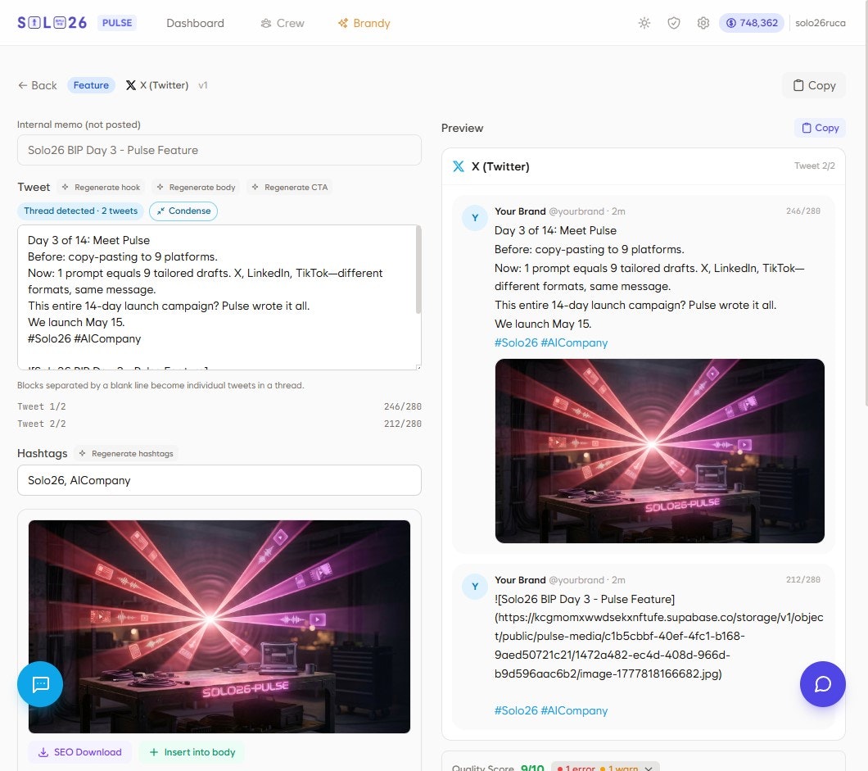Viewport: 868px width, 771px height.
Task: Click SEO Download button
Action: point(80,752)
